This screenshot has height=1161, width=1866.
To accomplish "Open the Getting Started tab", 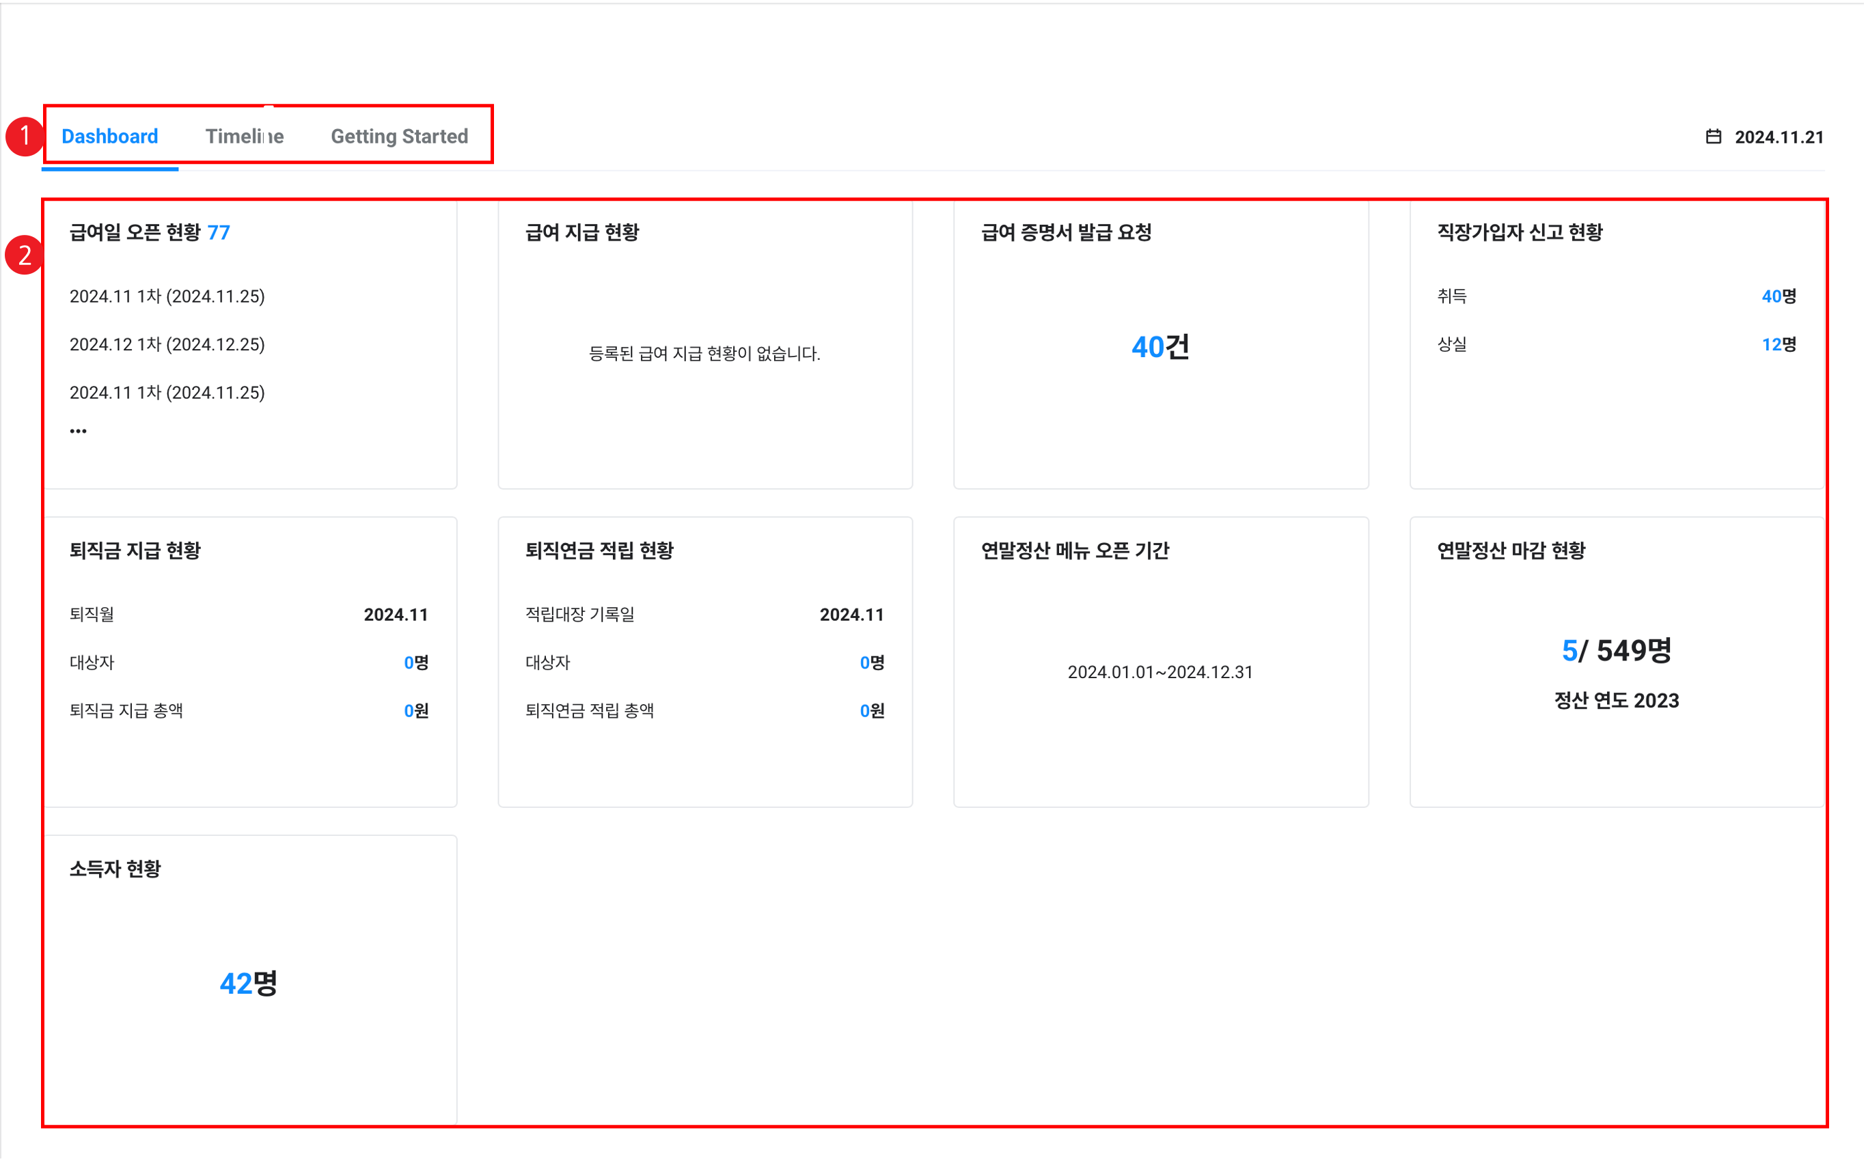I will [399, 137].
